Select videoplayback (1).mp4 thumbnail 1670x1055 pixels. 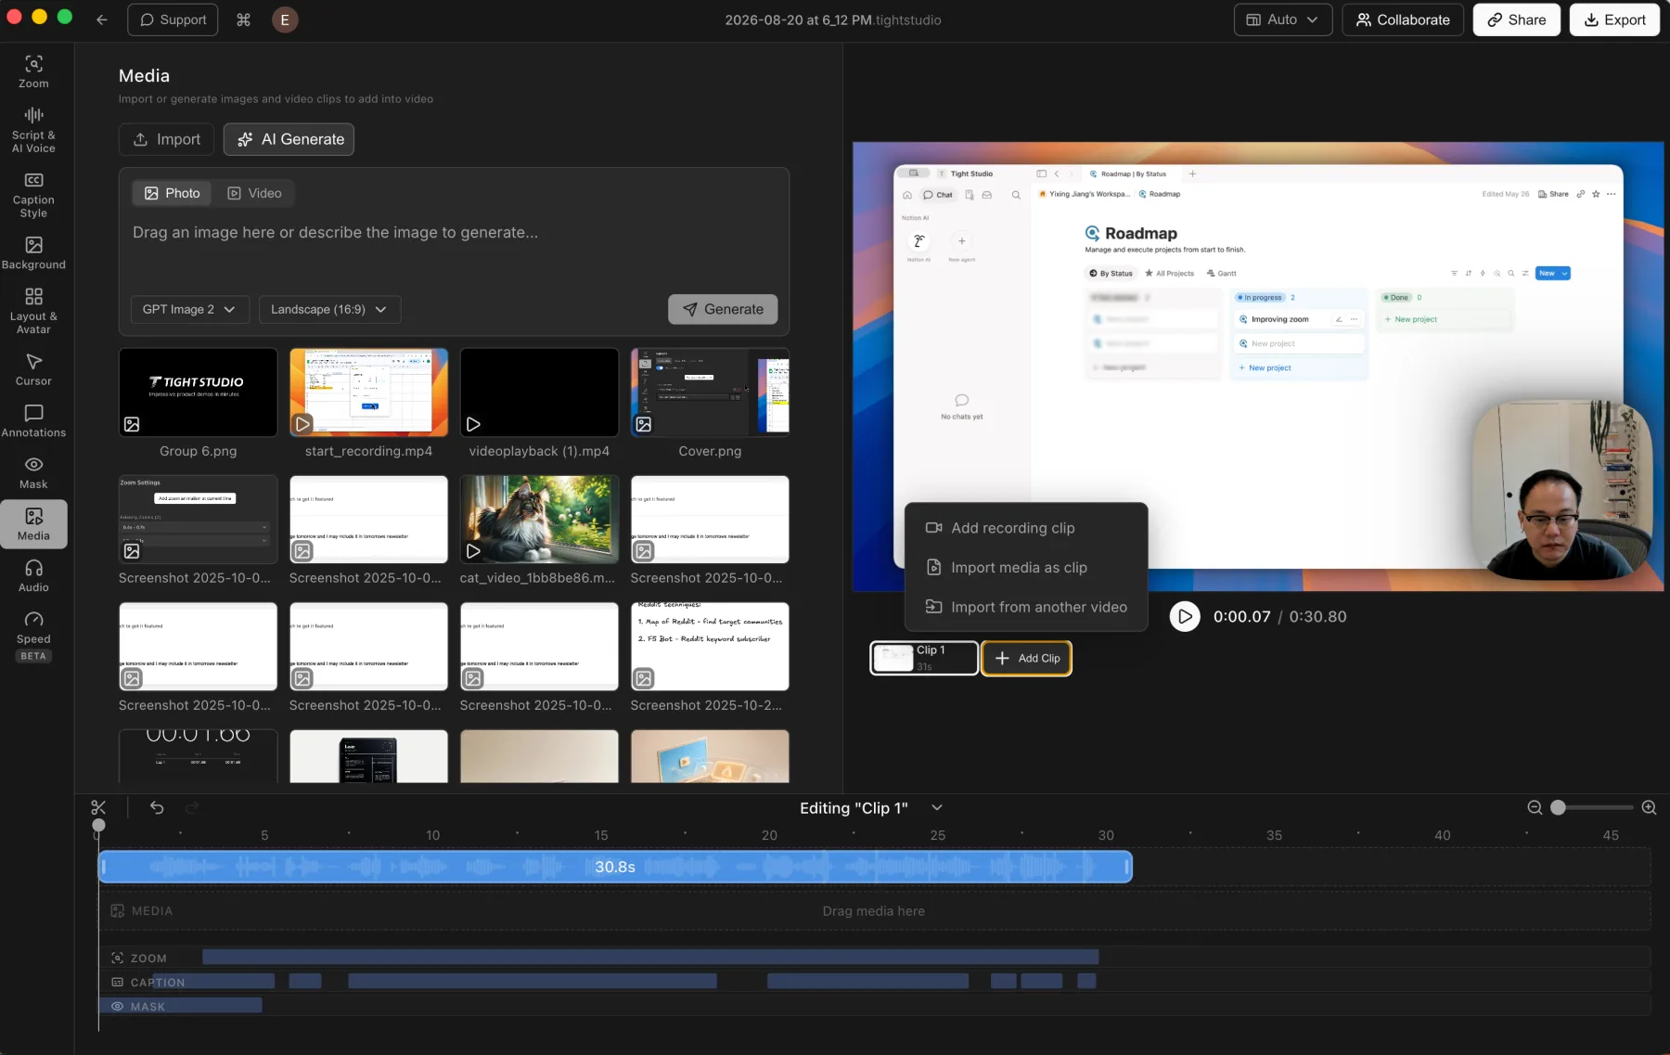coord(539,392)
